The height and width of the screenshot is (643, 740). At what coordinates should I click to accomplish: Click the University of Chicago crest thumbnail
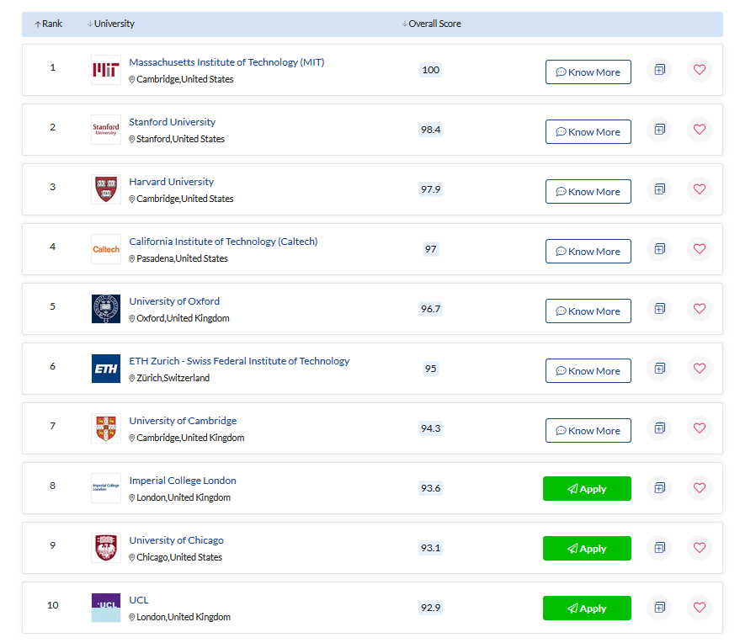pyautogui.click(x=106, y=548)
